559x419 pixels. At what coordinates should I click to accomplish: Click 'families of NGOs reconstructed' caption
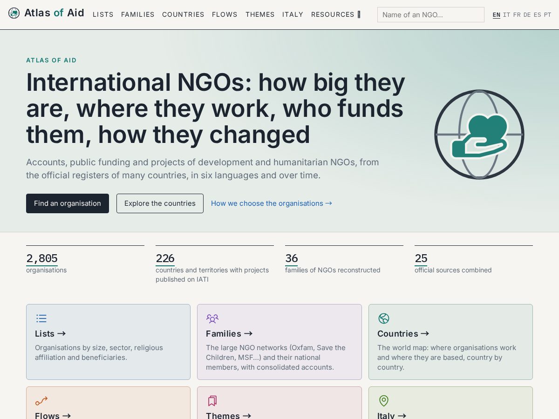click(x=333, y=270)
